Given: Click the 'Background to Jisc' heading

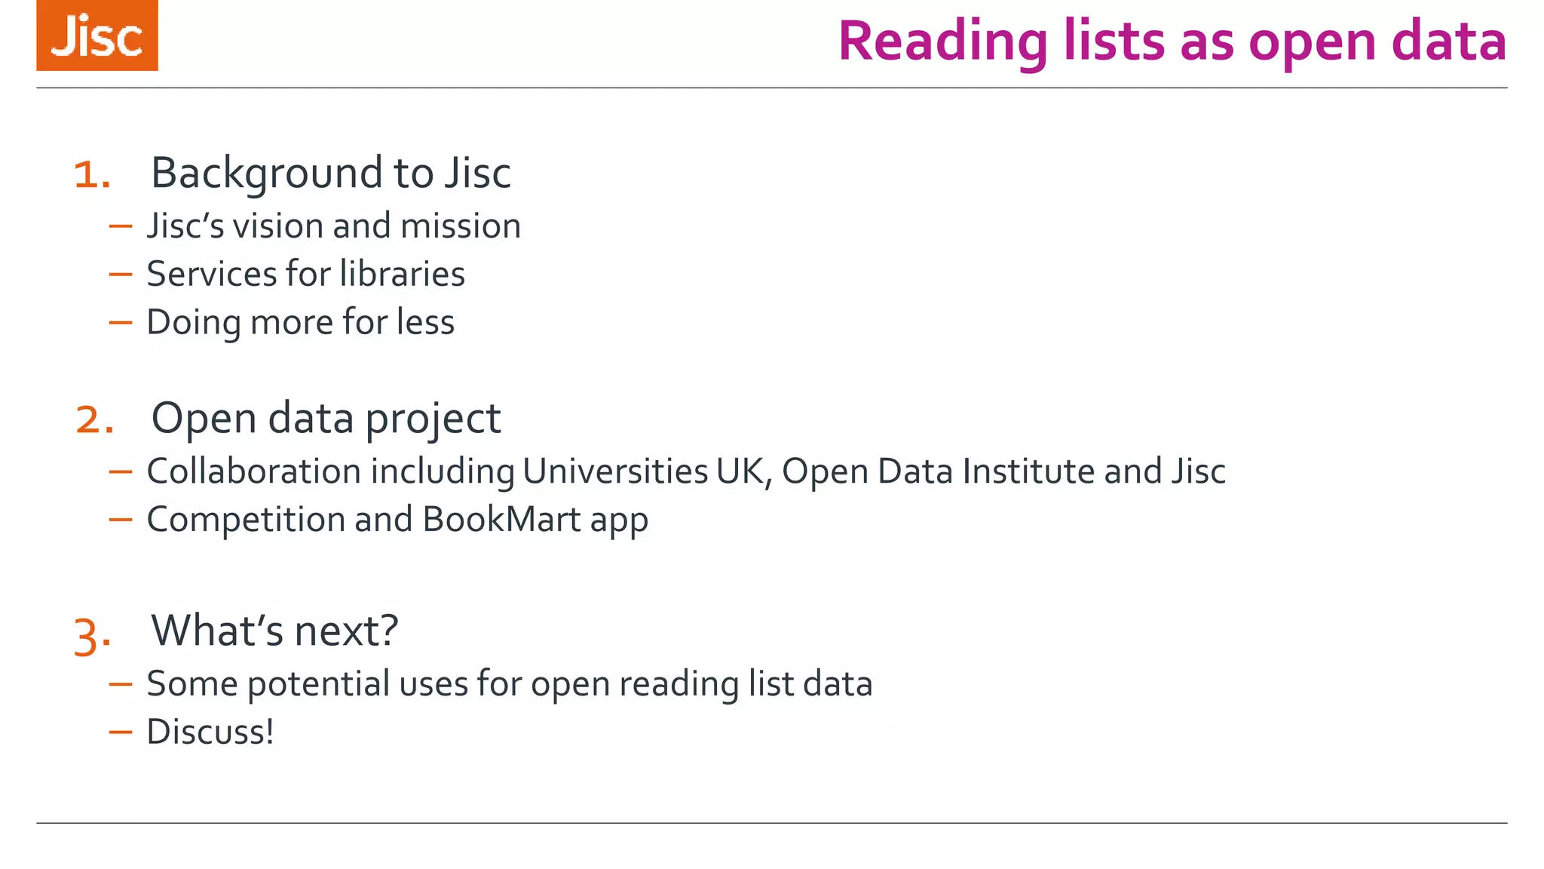Looking at the screenshot, I should [330, 173].
